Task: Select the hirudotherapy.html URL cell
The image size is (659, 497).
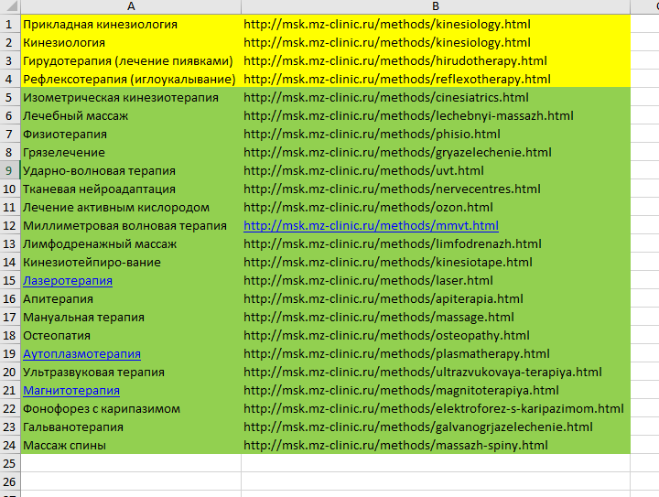Action: 395,61
